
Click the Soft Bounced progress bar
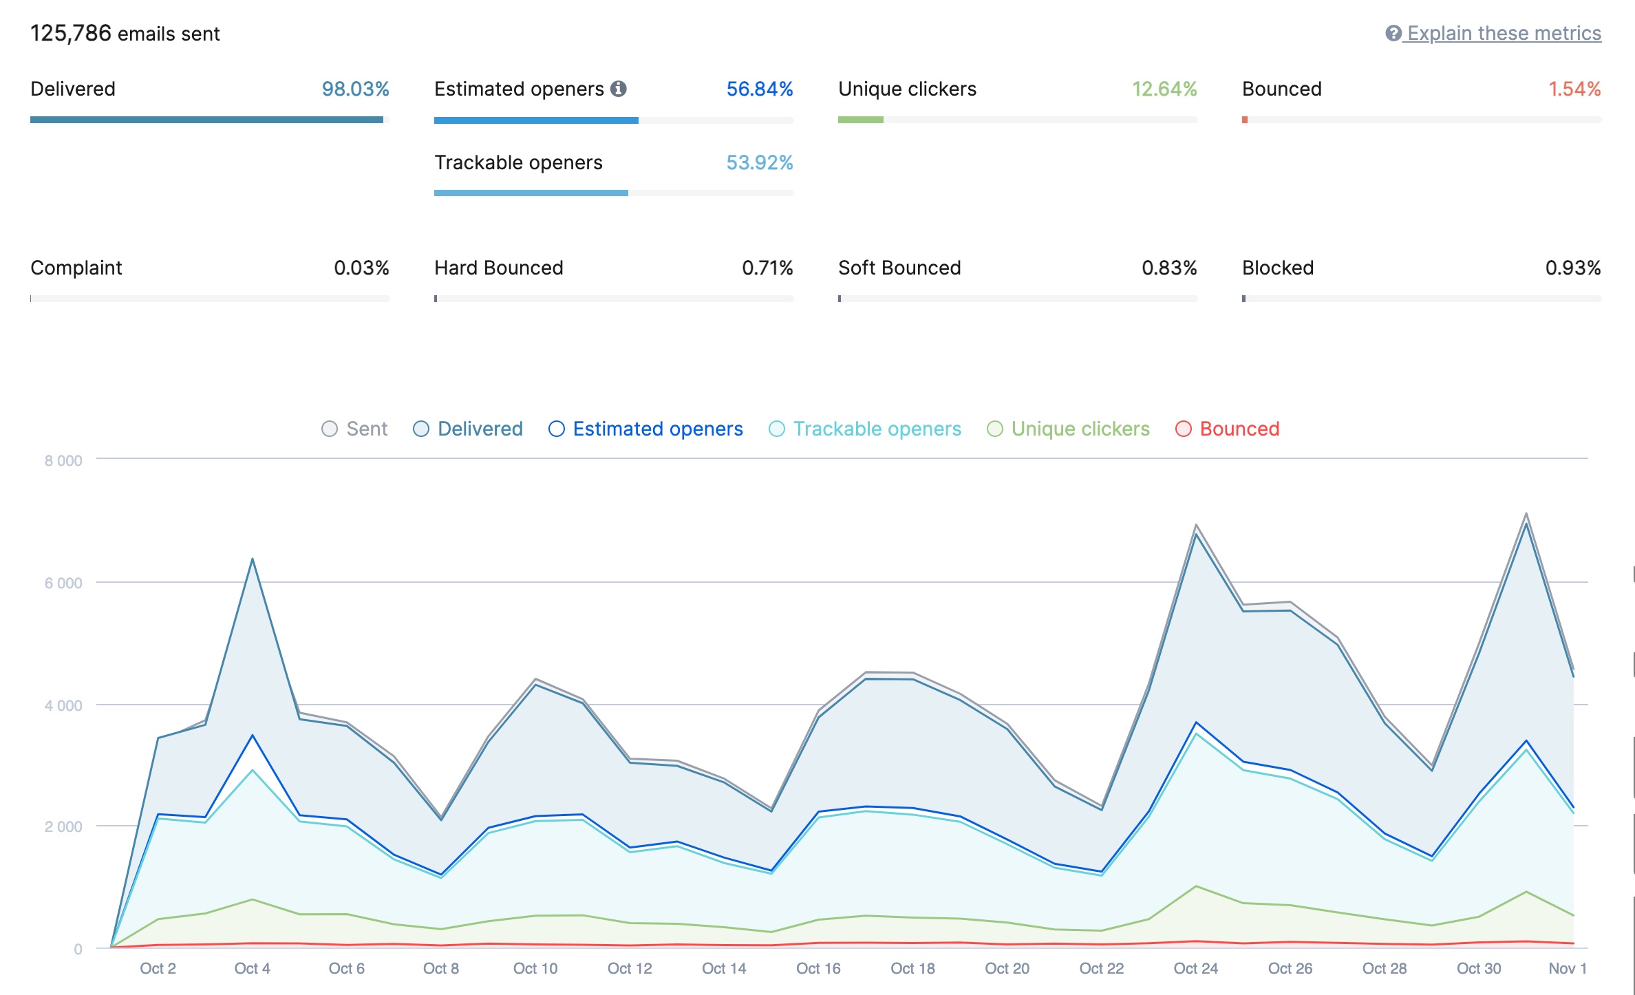click(1017, 298)
